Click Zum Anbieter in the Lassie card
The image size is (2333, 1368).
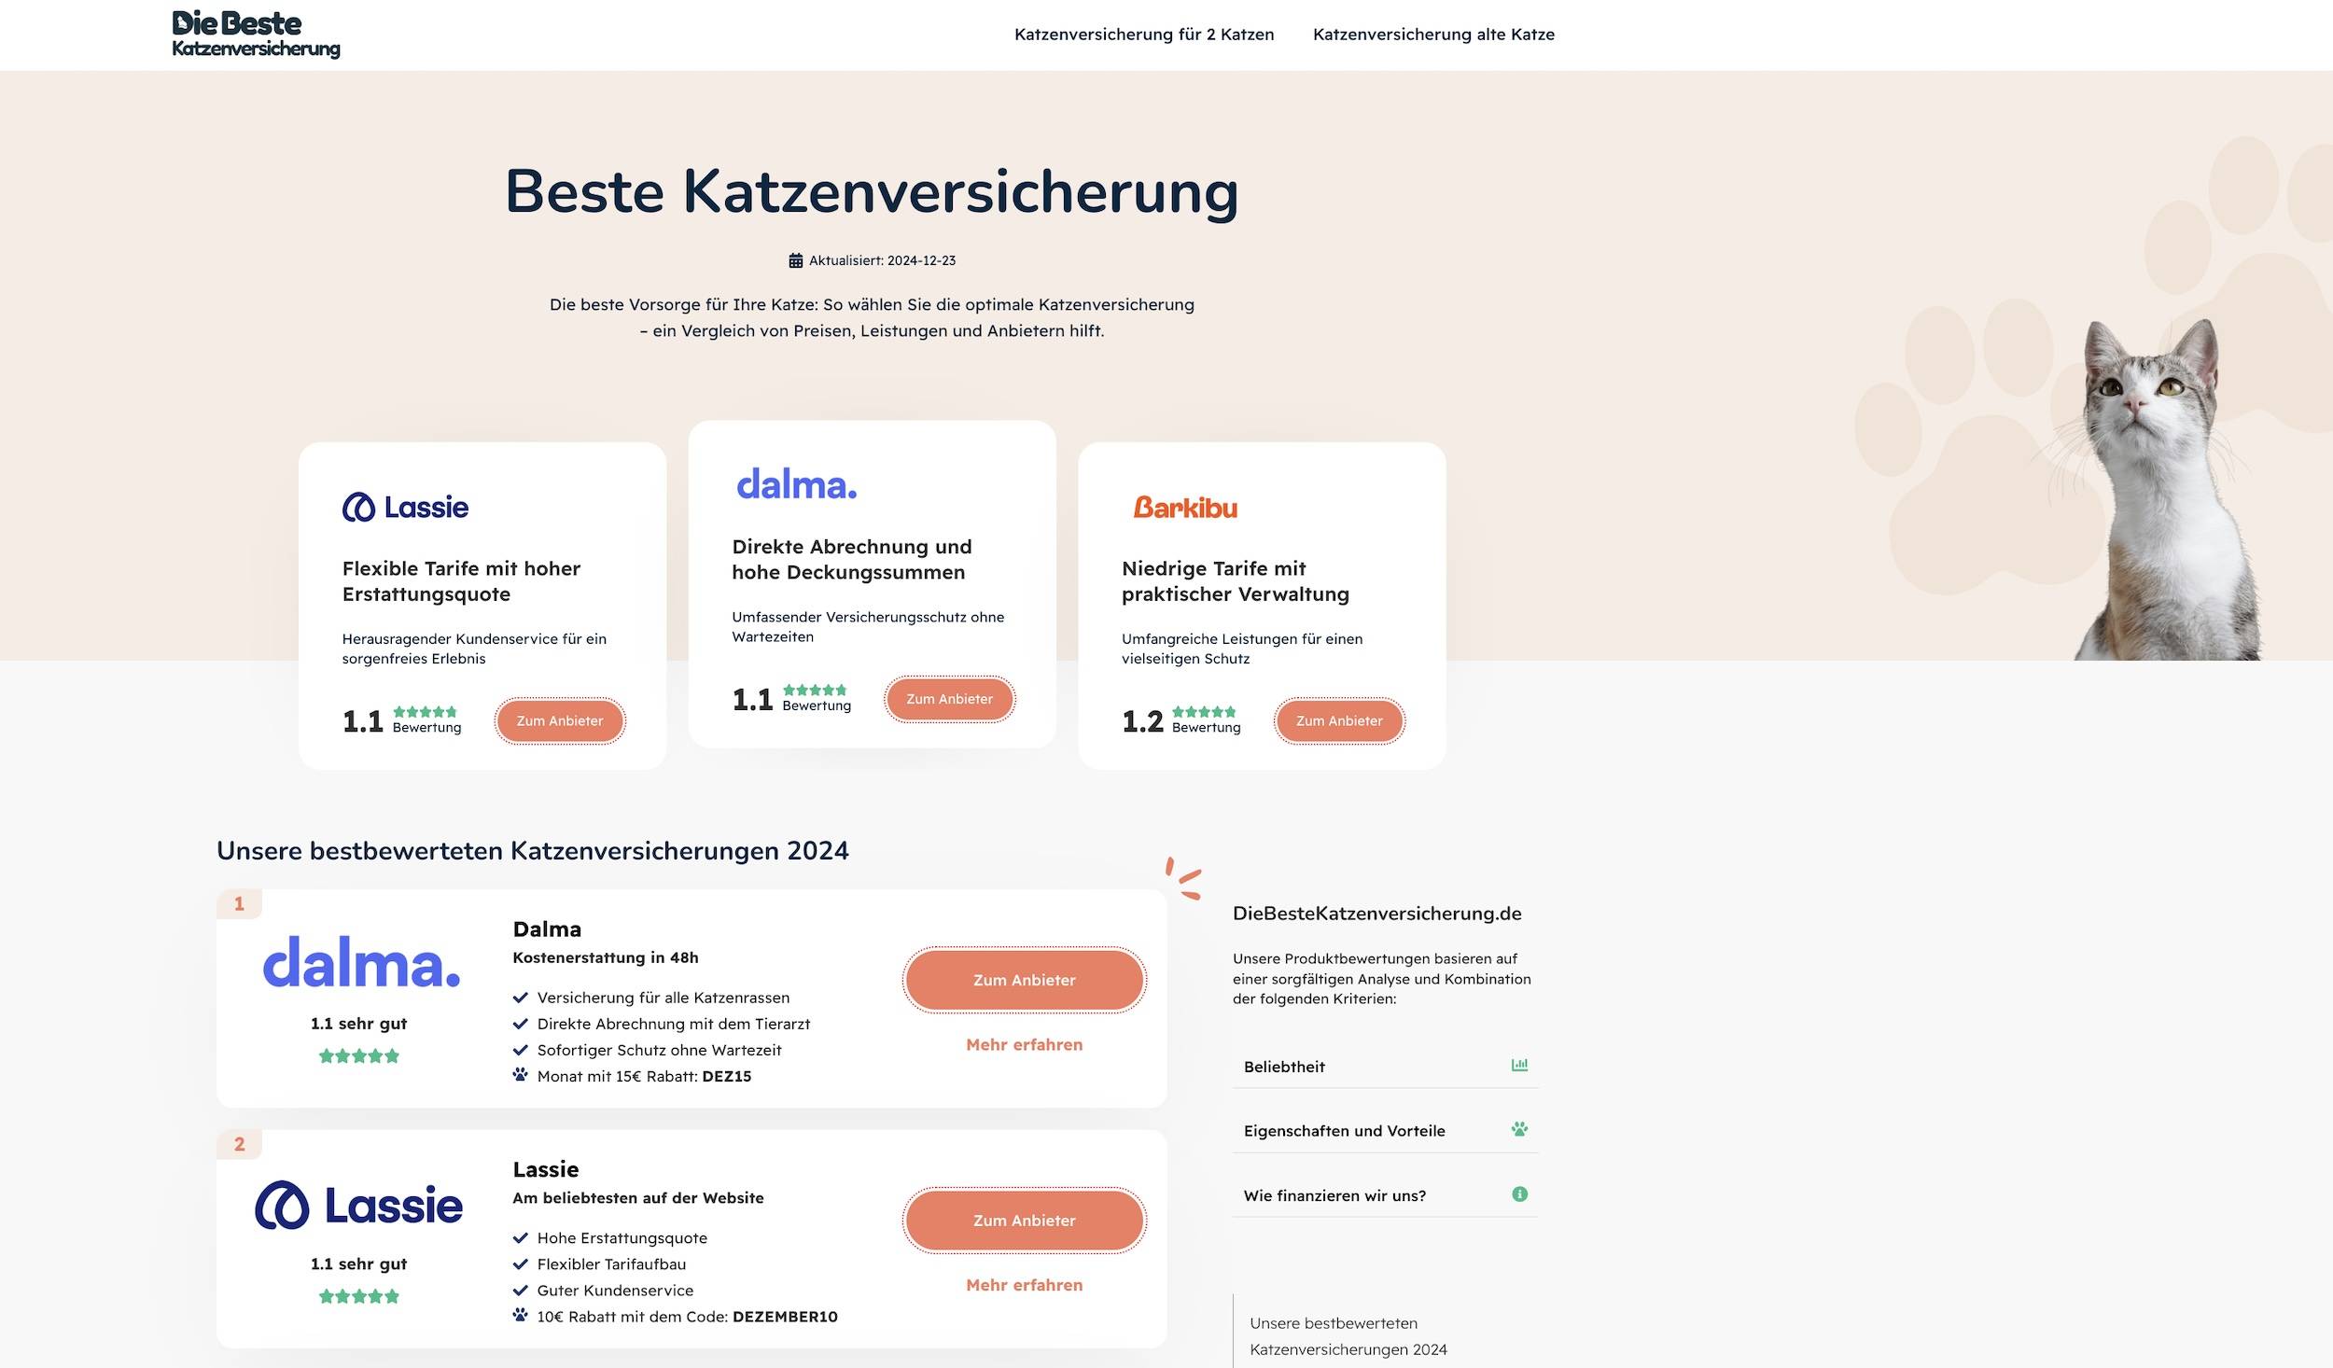point(560,721)
